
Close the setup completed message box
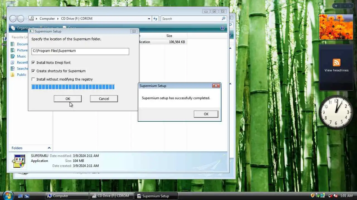(x=216, y=86)
